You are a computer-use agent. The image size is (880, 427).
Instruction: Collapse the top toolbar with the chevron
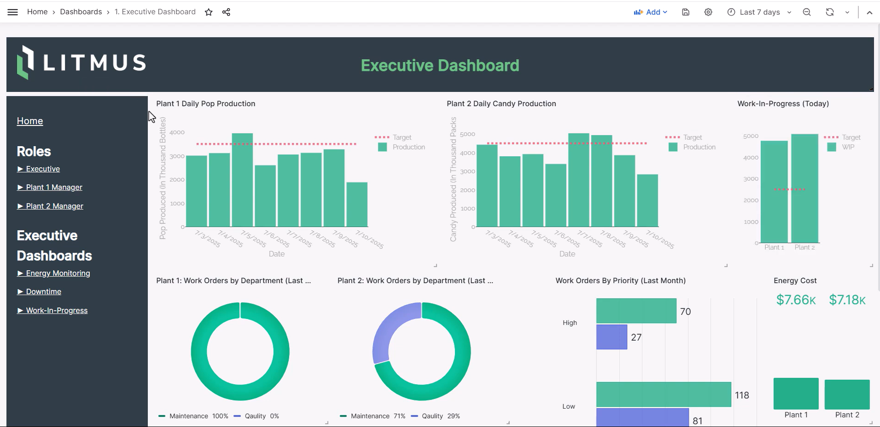(x=869, y=12)
